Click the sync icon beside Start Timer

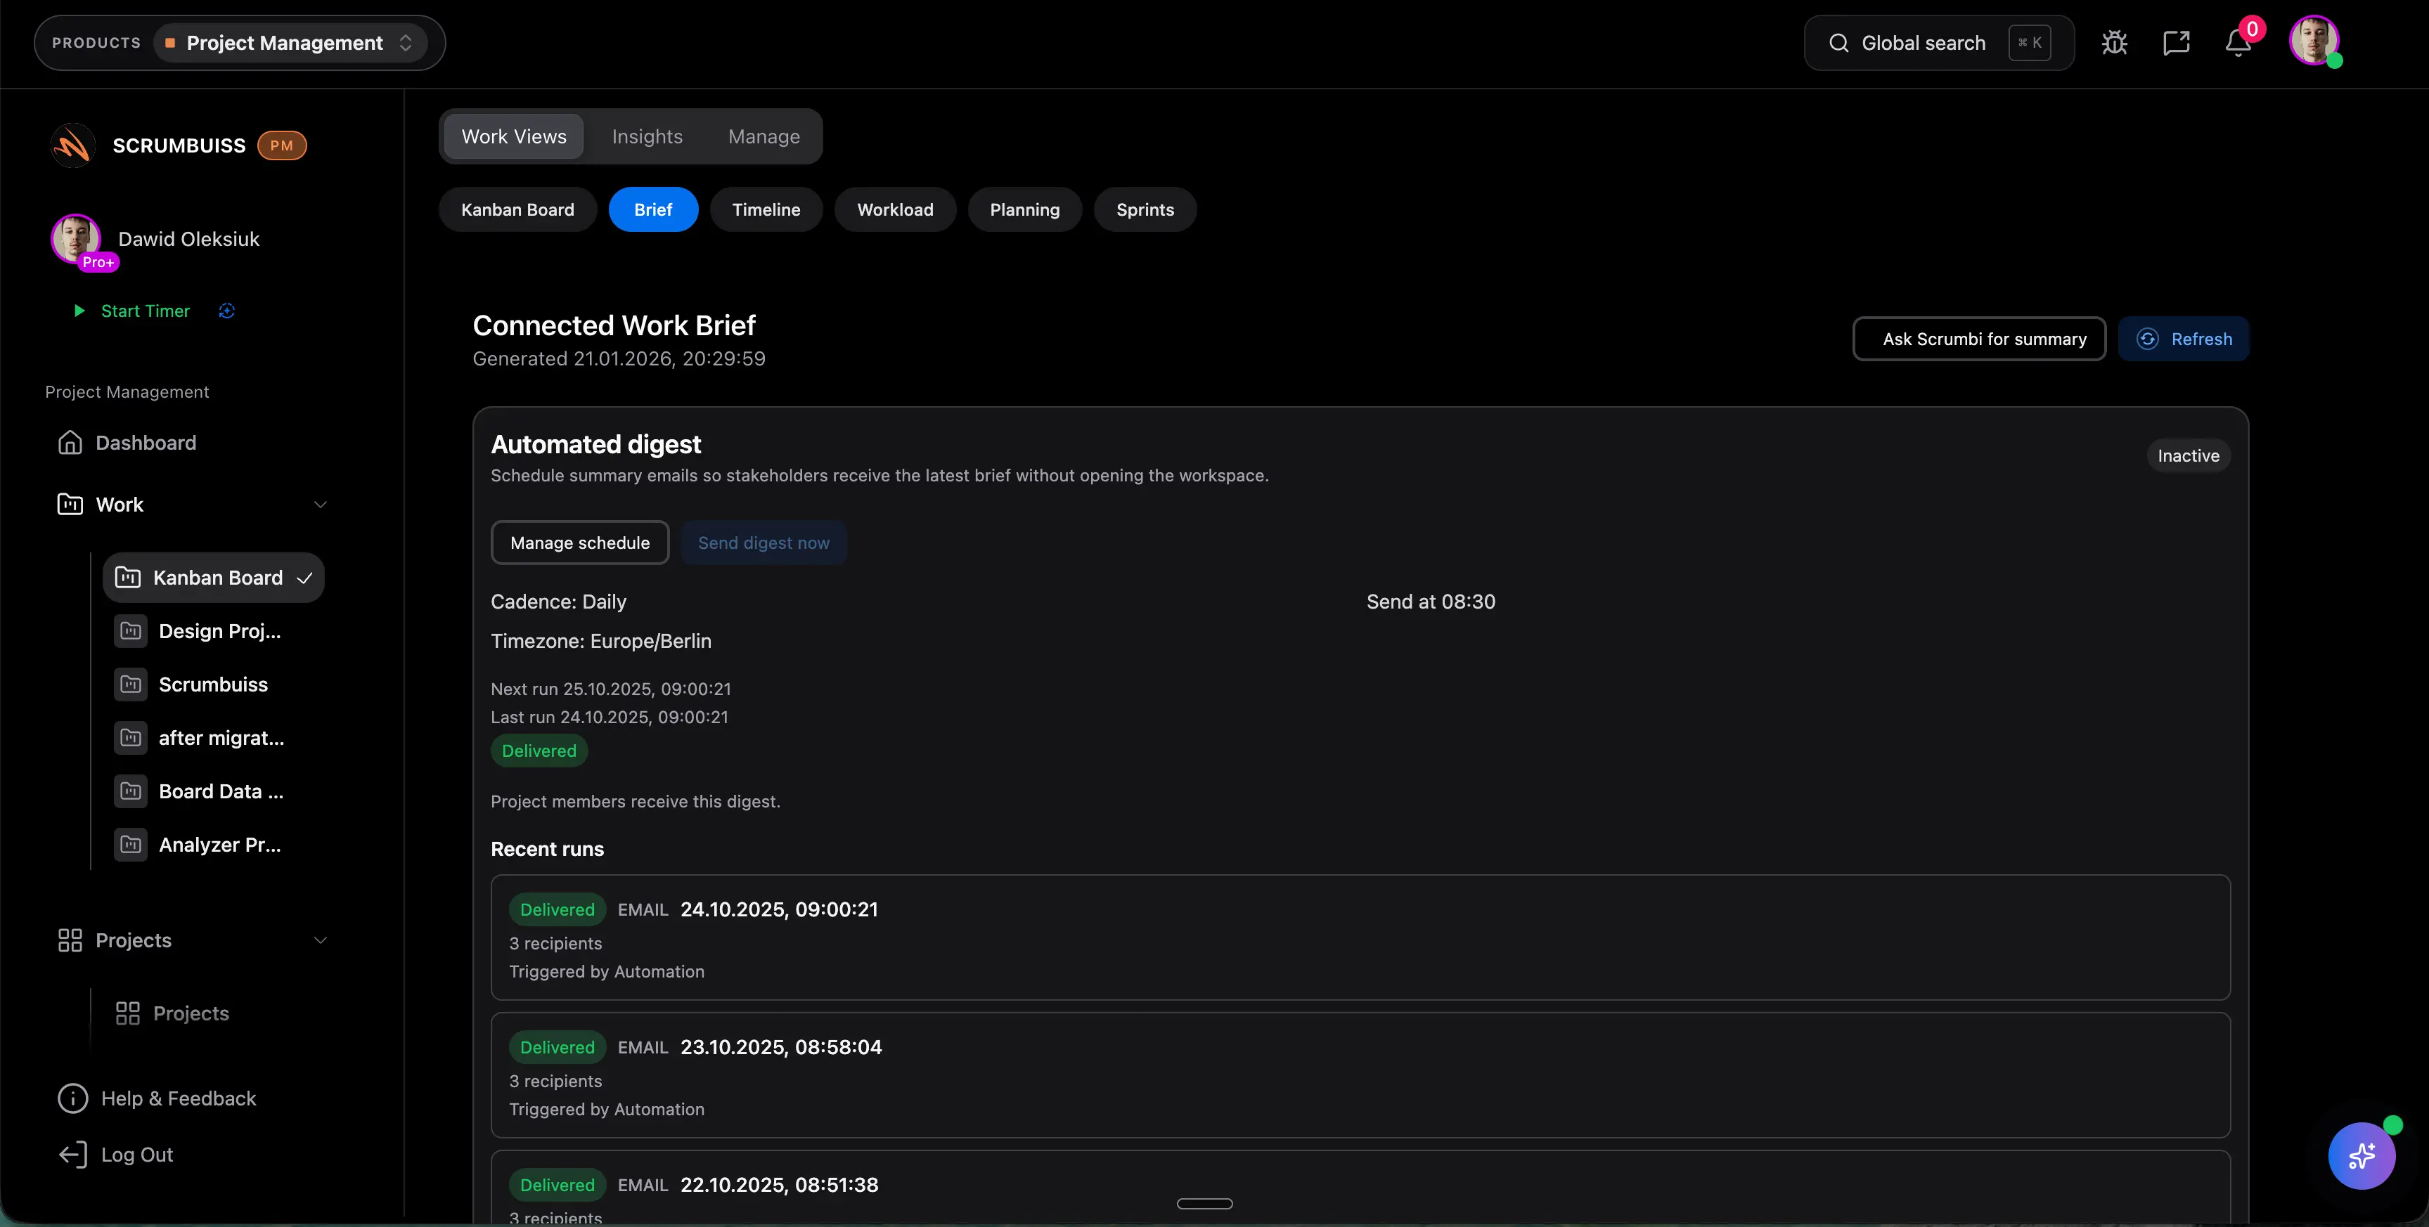pos(226,311)
